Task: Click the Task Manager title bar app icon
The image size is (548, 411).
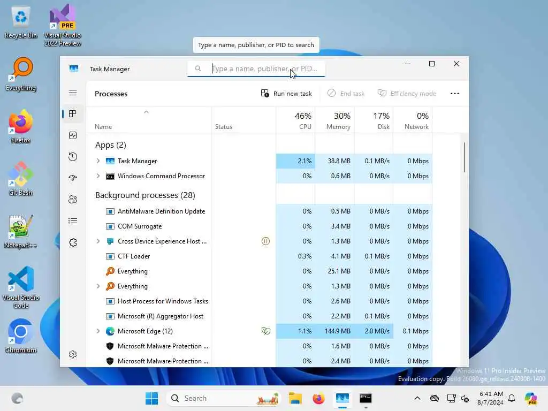Action: click(74, 68)
